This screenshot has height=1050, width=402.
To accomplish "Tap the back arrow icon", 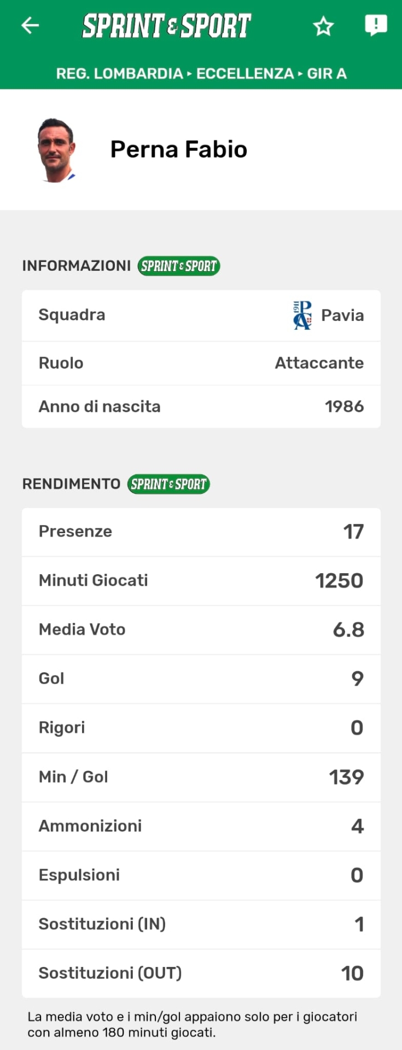I will [x=30, y=25].
